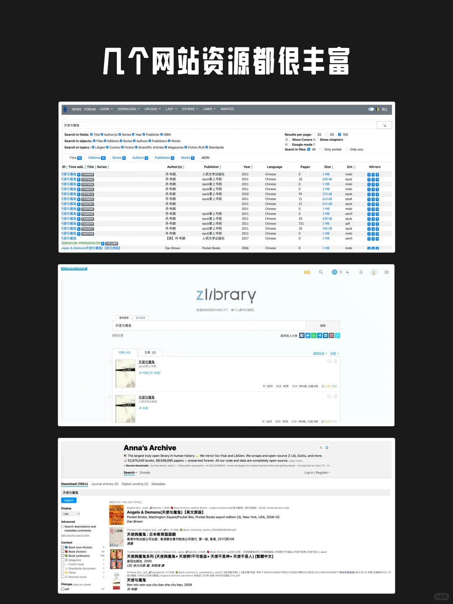
Task: Share Z-Library search on WhatsApp
Action: tap(314, 336)
